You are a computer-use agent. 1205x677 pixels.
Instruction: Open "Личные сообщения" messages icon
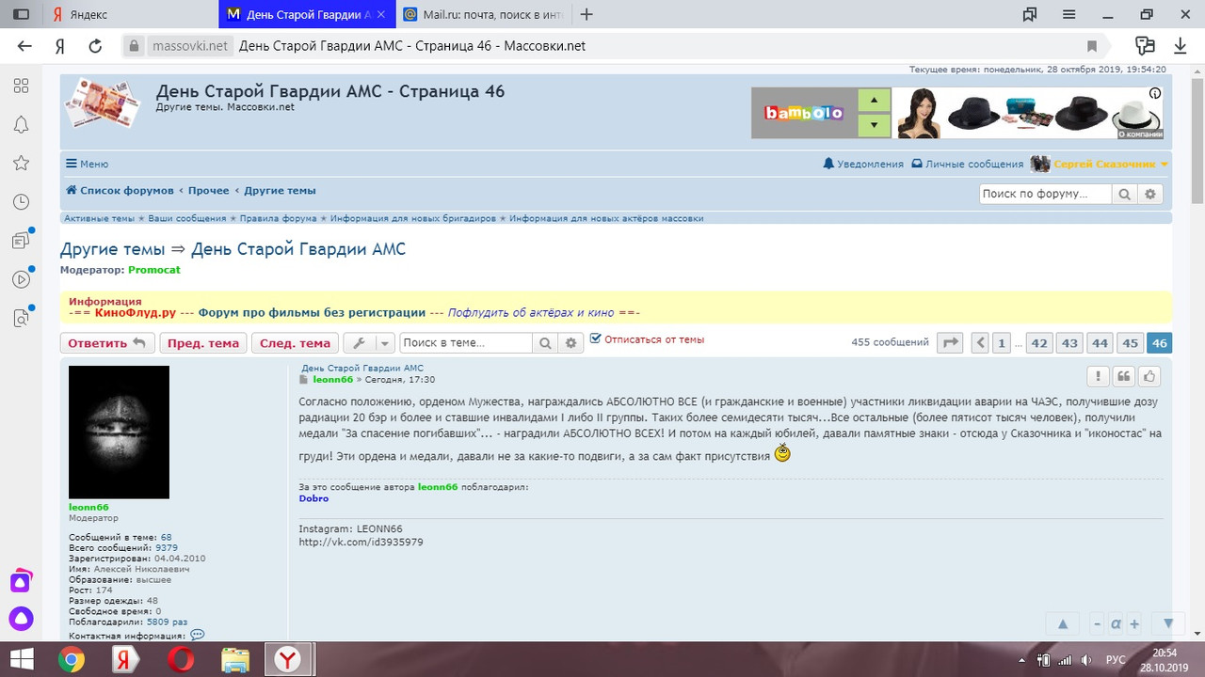tap(916, 163)
